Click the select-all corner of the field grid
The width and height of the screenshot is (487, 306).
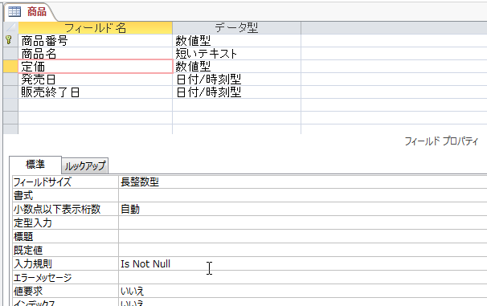(x=10, y=28)
